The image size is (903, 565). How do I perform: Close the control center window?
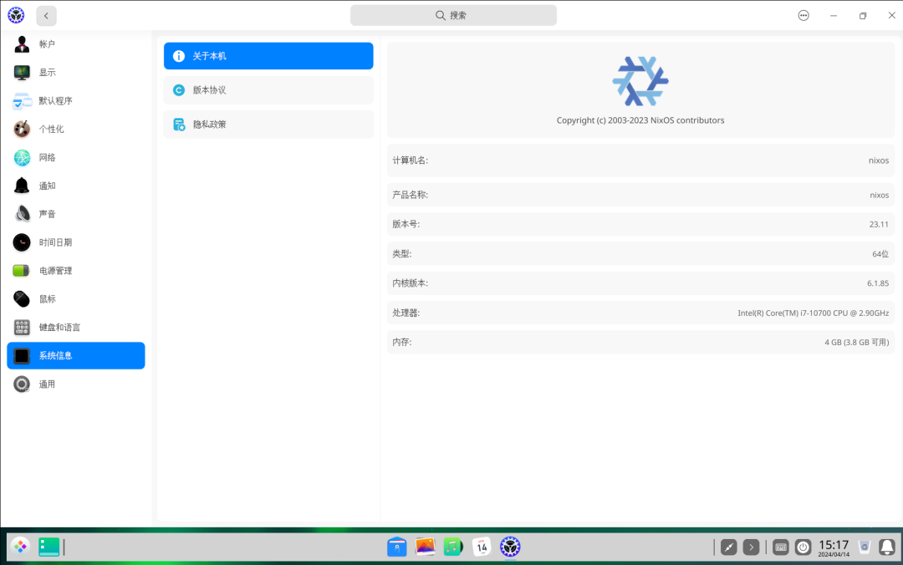891,16
